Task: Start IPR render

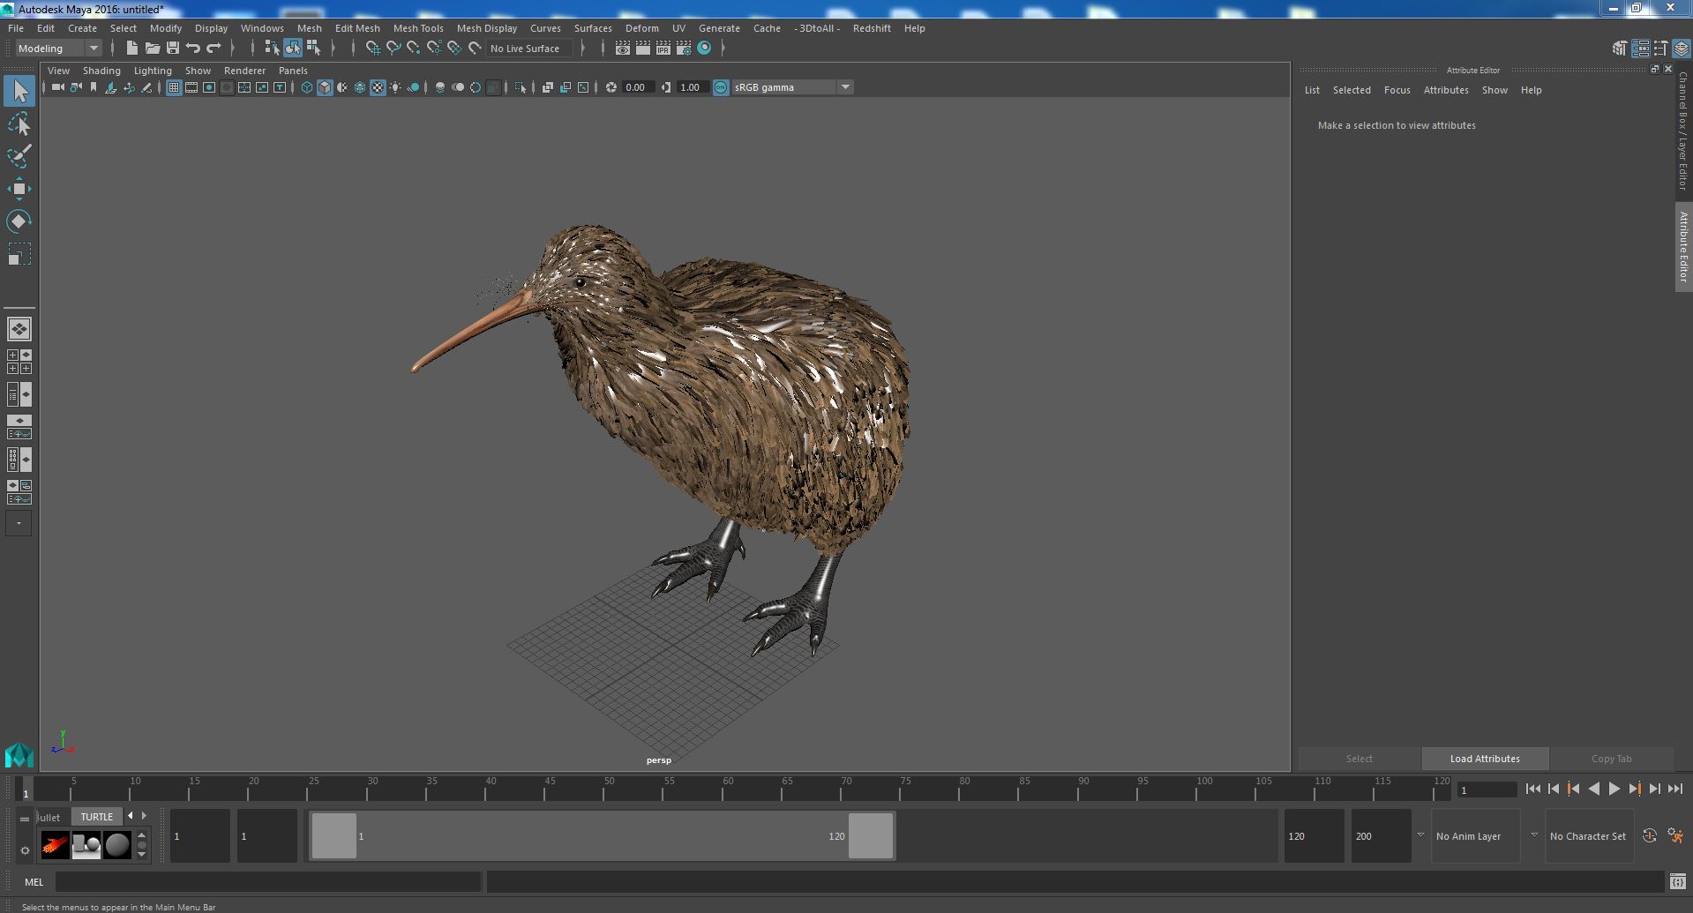Action: pyautogui.click(x=663, y=49)
